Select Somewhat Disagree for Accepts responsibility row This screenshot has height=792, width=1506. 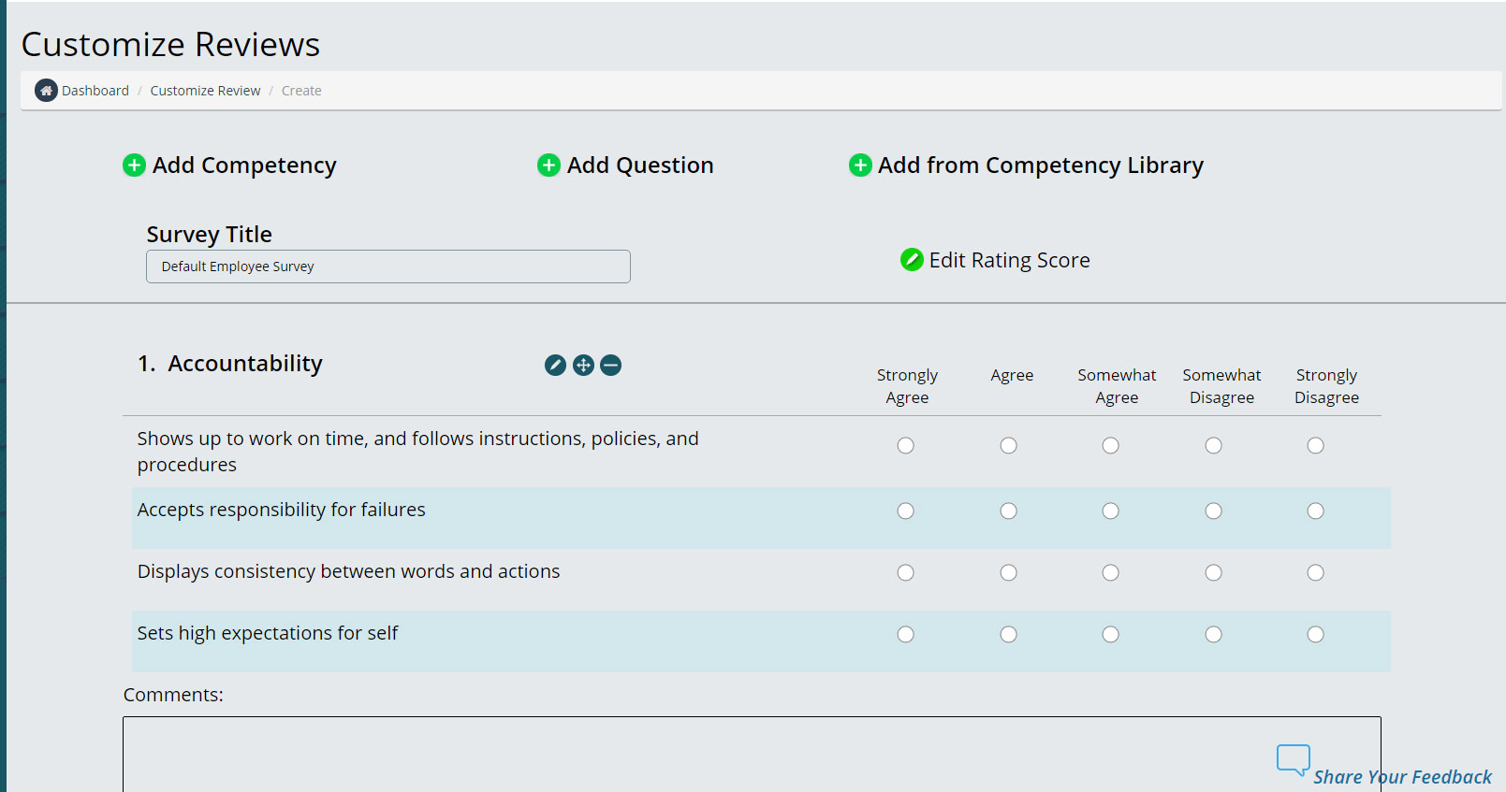click(x=1213, y=511)
